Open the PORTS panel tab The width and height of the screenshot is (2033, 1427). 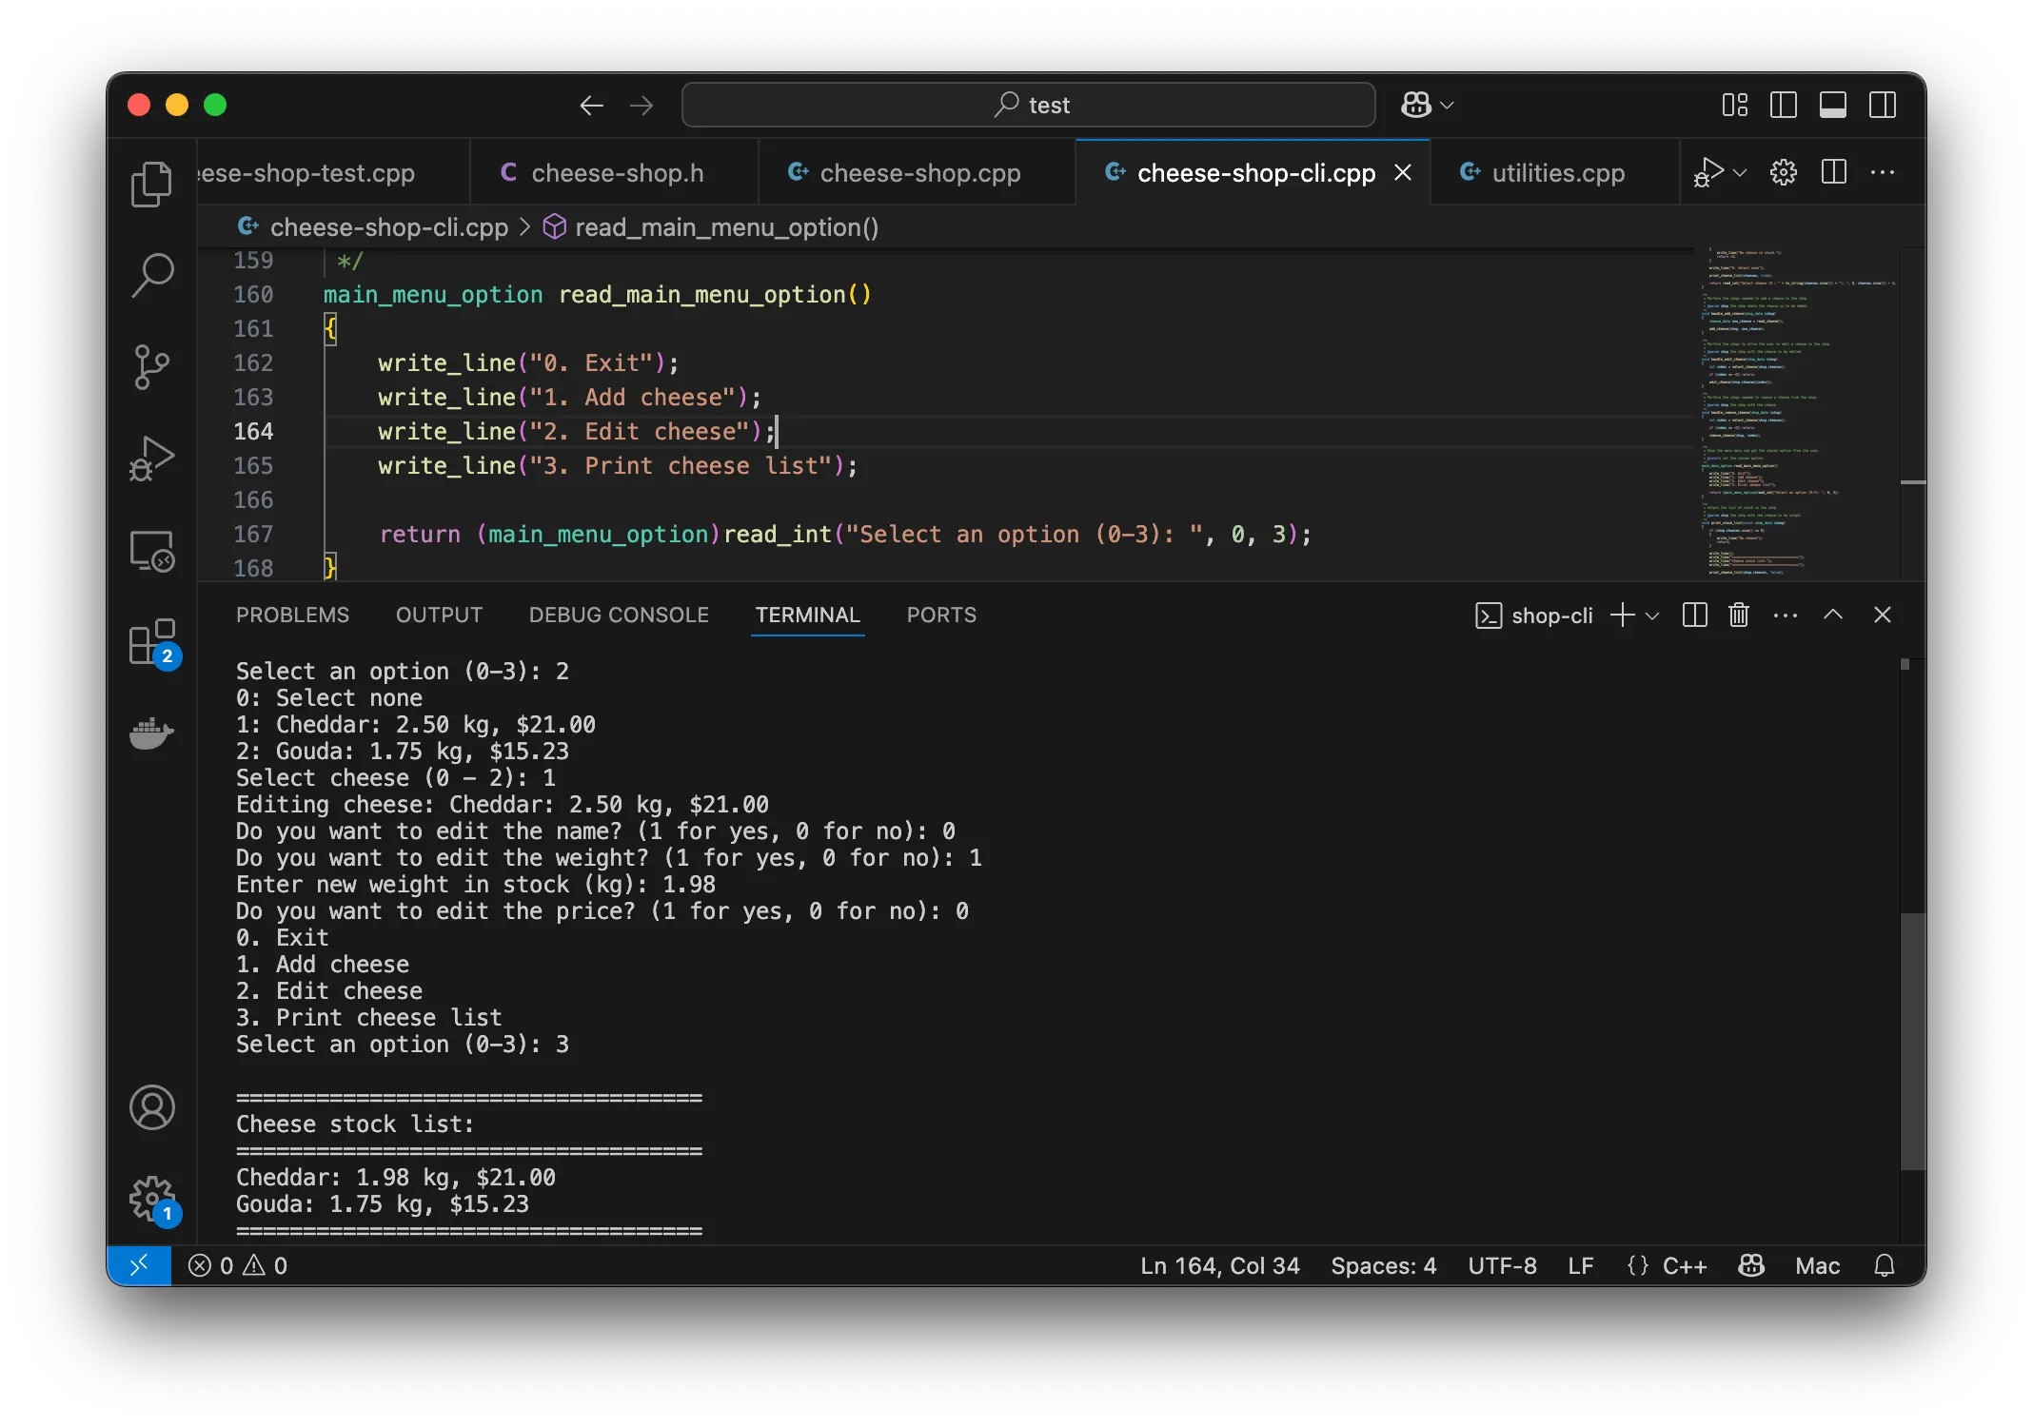coord(941,616)
